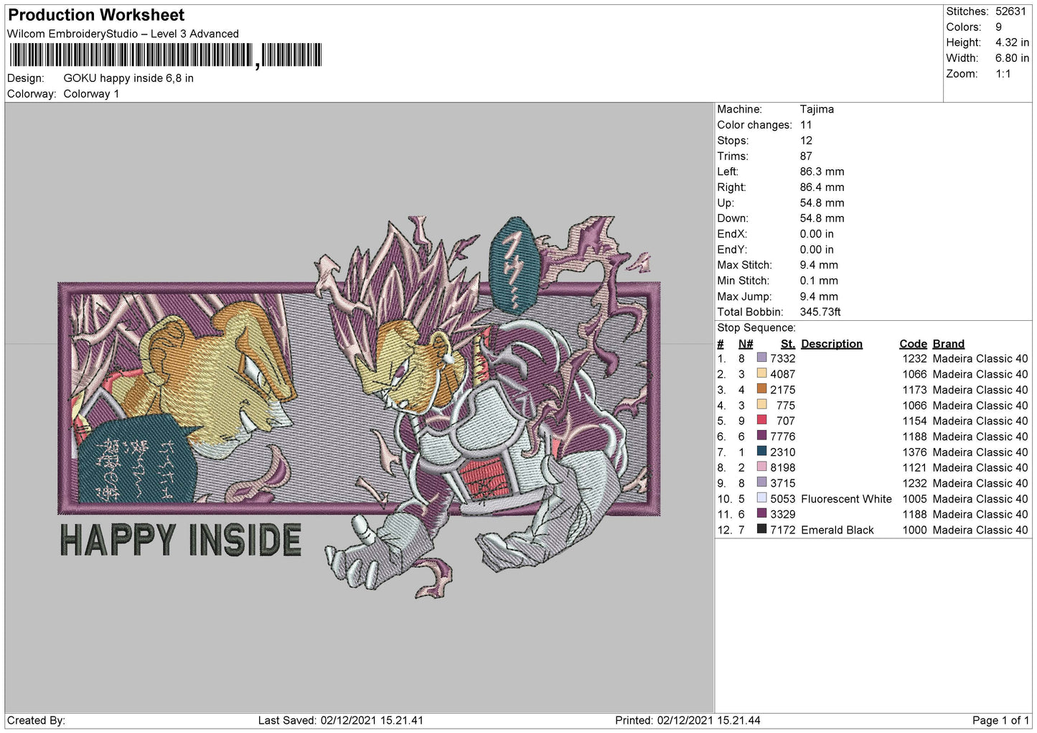
Task: Click the barcode below the worksheet title
Action: [165, 56]
